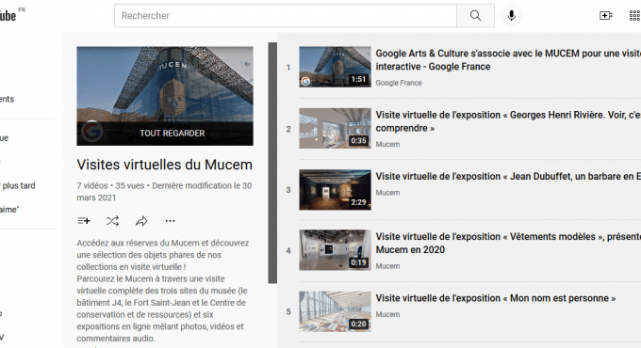Save playlist with add-to-library icon
This screenshot has width=641, height=348.
coord(84,221)
